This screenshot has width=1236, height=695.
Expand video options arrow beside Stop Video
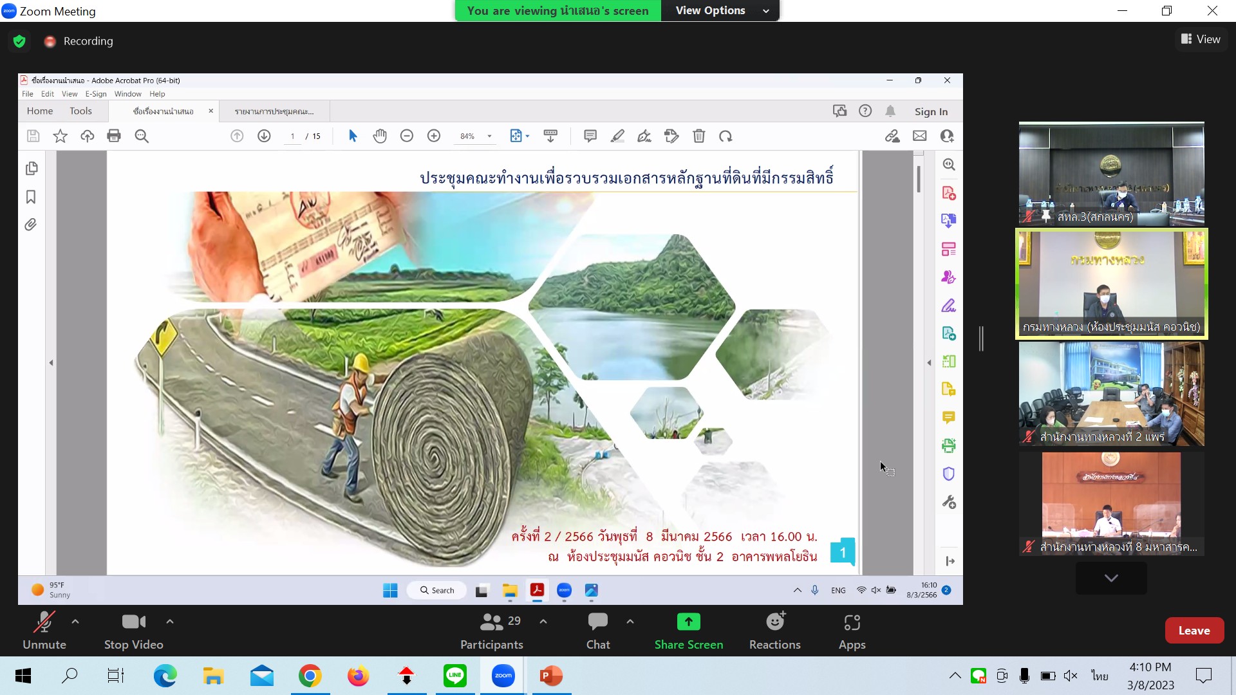[x=170, y=622]
